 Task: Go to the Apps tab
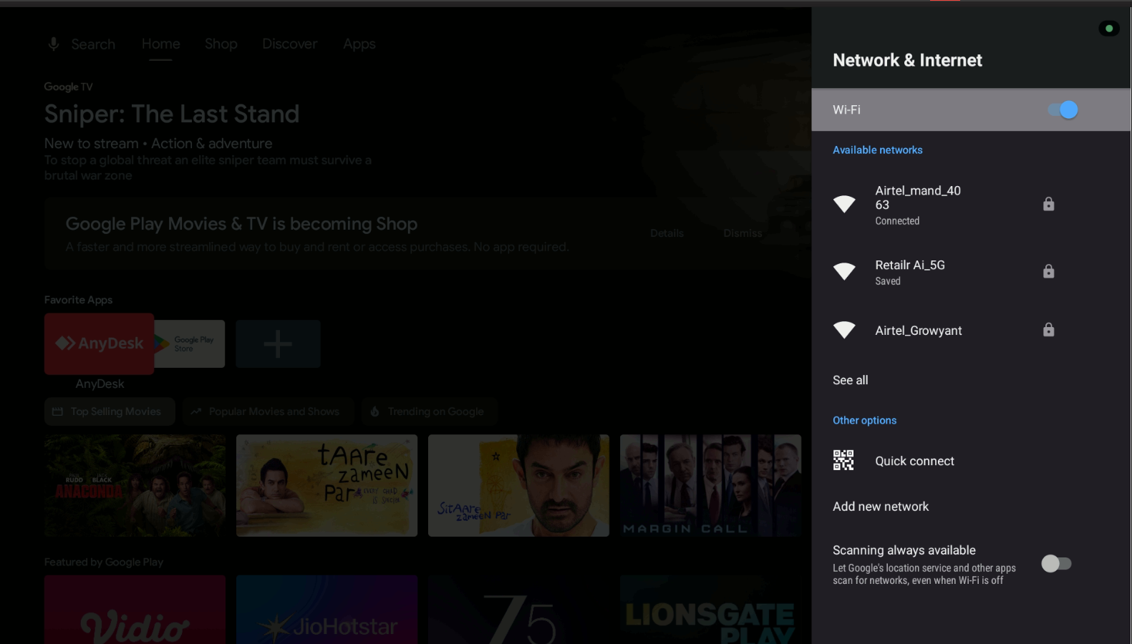[x=359, y=44]
